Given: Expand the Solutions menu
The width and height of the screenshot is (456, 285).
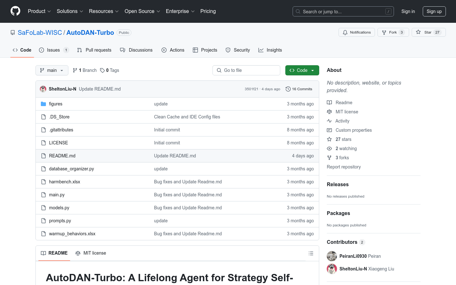Looking at the screenshot, I should pos(70,11).
